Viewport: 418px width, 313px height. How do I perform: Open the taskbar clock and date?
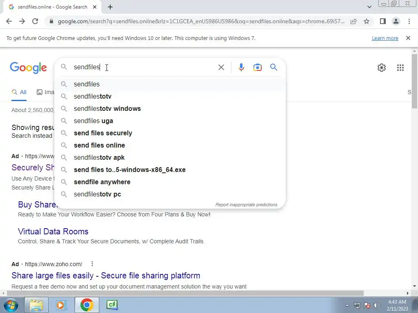point(397,305)
